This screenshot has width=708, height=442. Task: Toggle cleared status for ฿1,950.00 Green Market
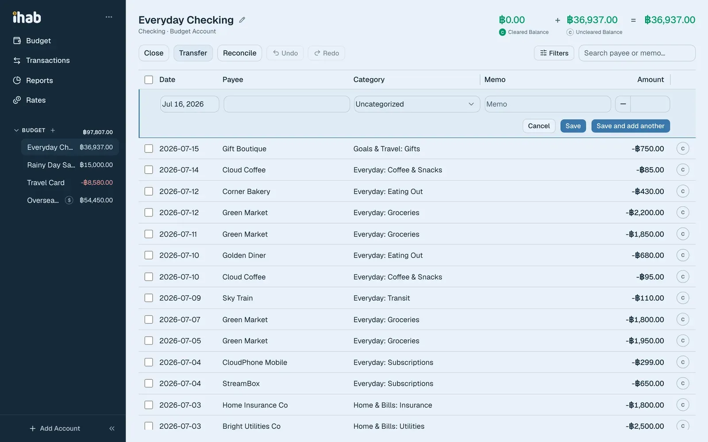(x=683, y=341)
